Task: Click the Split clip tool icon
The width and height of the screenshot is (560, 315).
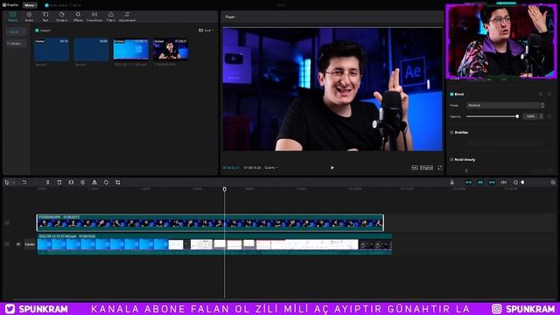Action: 47,183
